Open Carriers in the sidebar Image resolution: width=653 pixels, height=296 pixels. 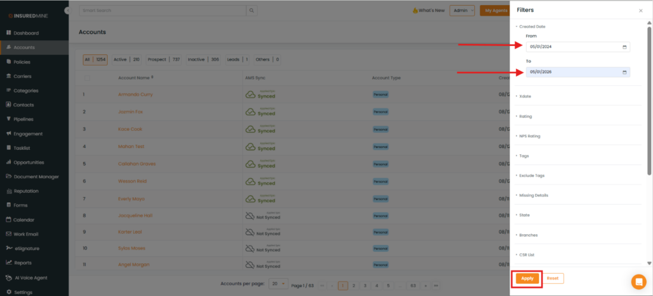tap(22, 77)
